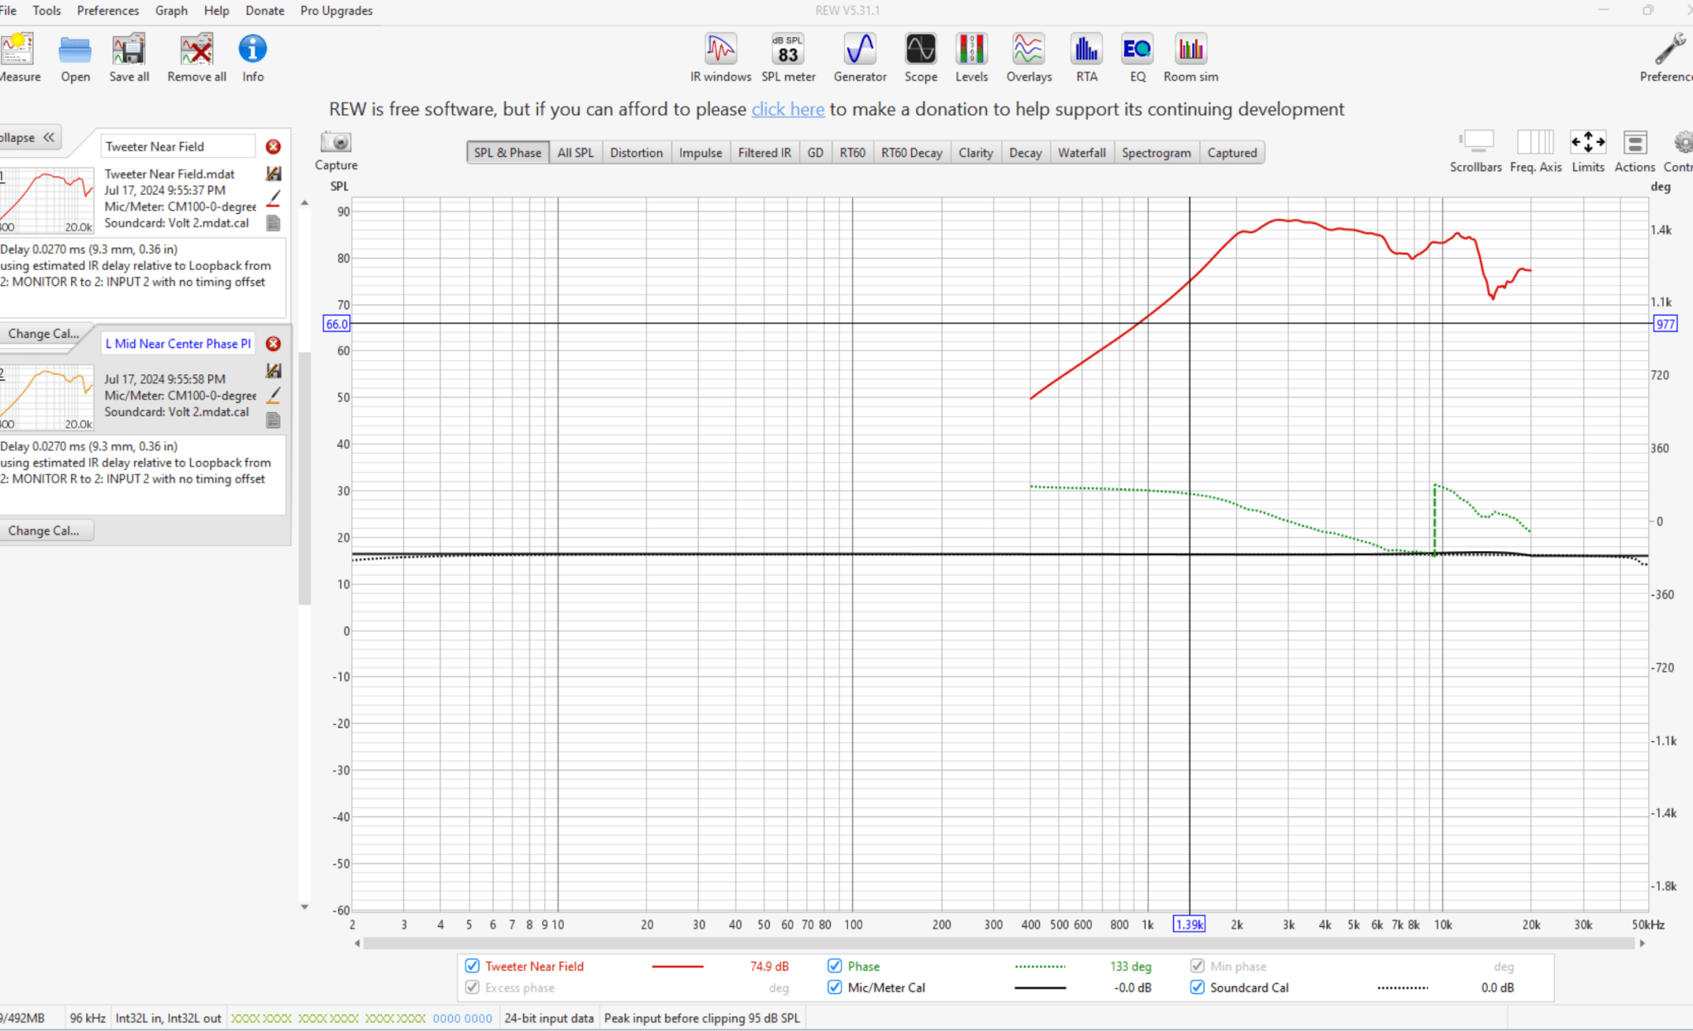Open the SPL meter
The width and height of the screenshot is (1693, 1031).
coord(788,58)
